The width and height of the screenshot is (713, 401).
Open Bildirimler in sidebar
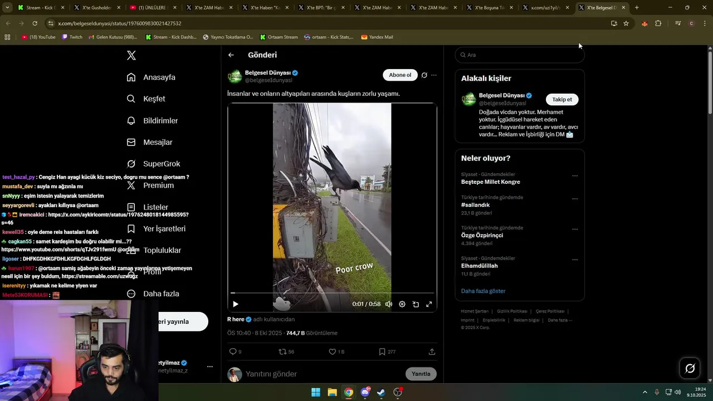click(x=160, y=120)
